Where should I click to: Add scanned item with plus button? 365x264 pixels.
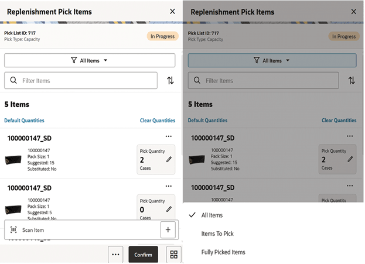[x=168, y=230]
